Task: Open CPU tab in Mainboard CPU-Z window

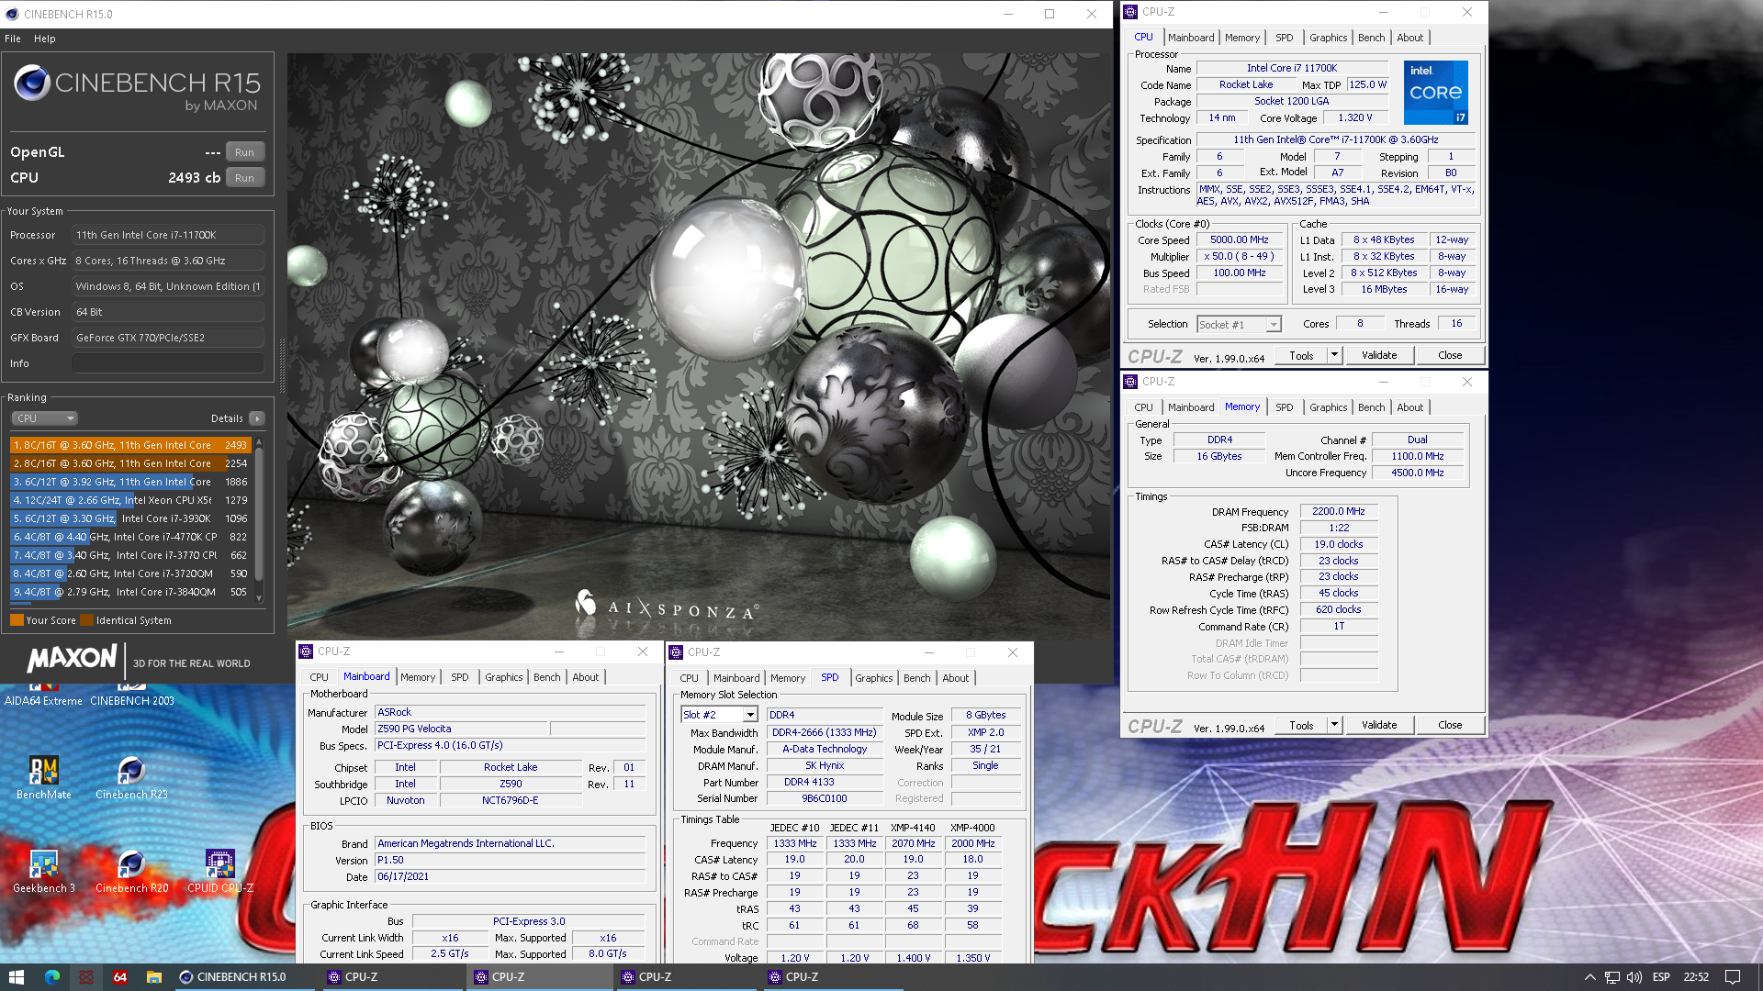Action: [x=319, y=677]
